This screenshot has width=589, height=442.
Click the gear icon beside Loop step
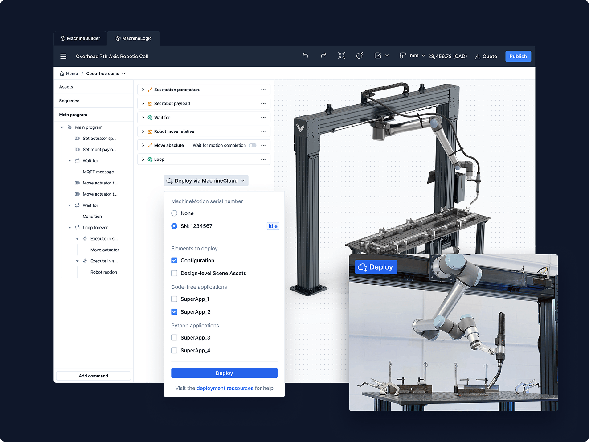(x=150, y=160)
